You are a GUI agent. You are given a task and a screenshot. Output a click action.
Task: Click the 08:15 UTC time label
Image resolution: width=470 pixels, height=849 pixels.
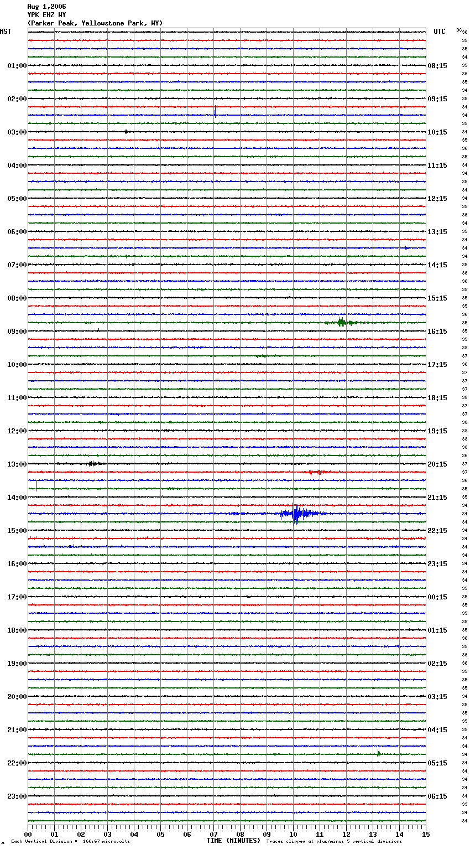pos(437,66)
